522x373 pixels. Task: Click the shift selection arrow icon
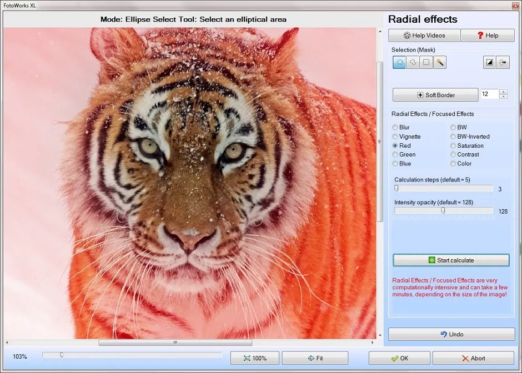tap(503, 62)
